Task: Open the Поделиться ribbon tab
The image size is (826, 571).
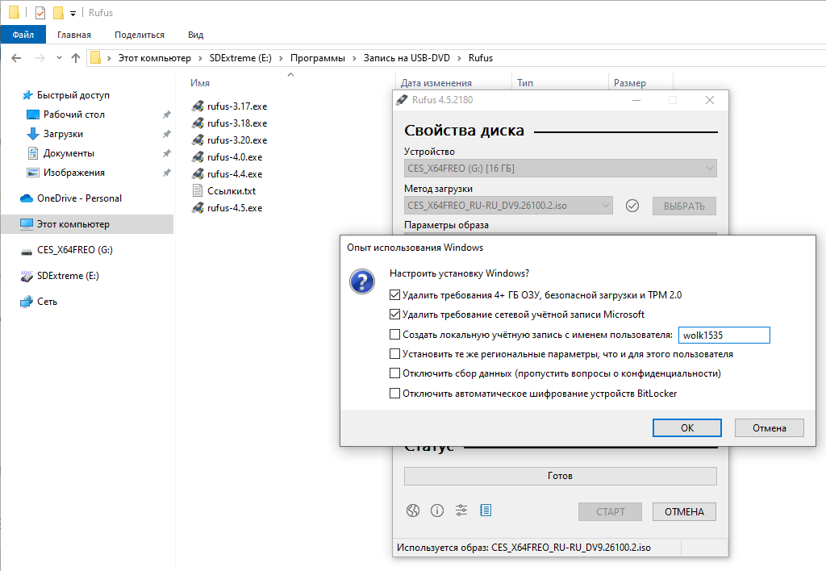Action: [x=139, y=35]
